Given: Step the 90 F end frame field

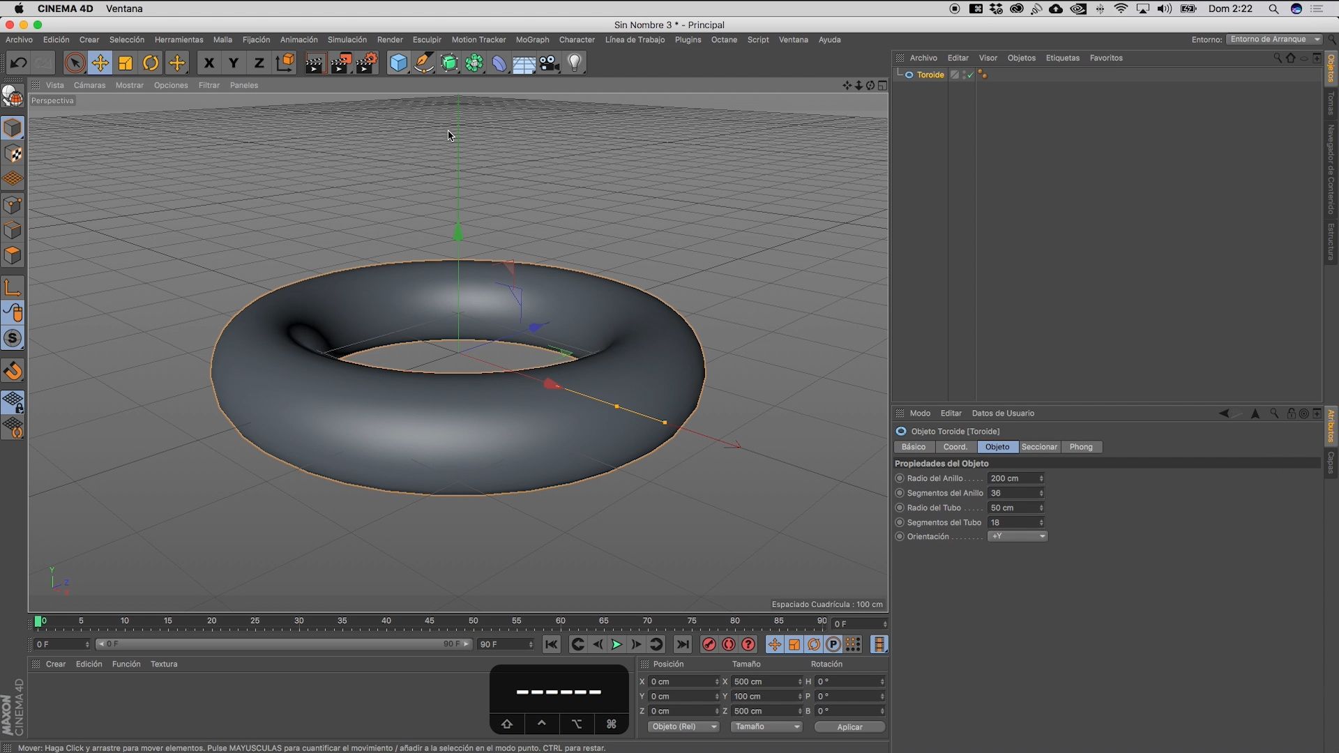Looking at the screenshot, I should pos(531,644).
